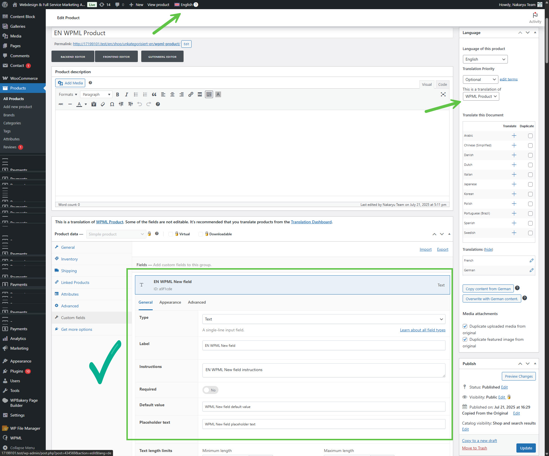
Task: Collapse the Publish metabox
Action: pyautogui.click(x=535, y=364)
